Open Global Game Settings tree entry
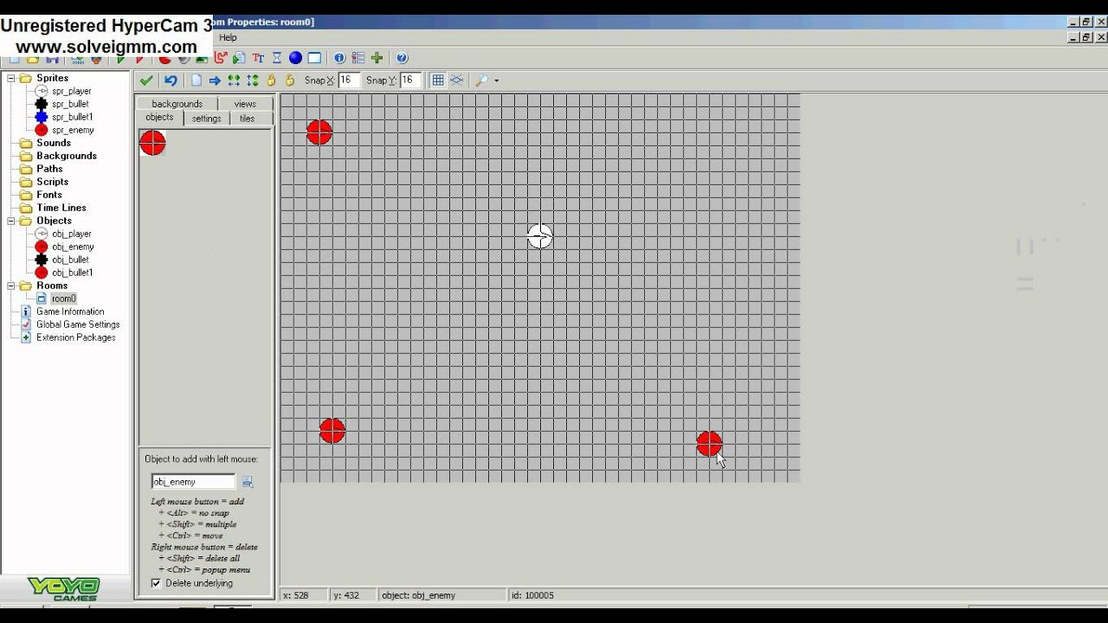The width and height of the screenshot is (1108, 623). click(78, 324)
